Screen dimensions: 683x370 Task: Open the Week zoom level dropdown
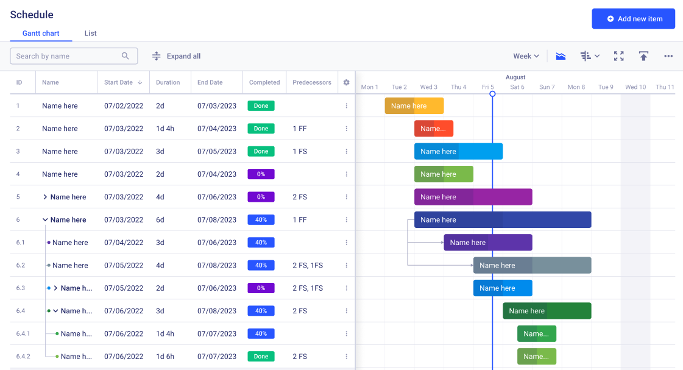[x=525, y=55]
